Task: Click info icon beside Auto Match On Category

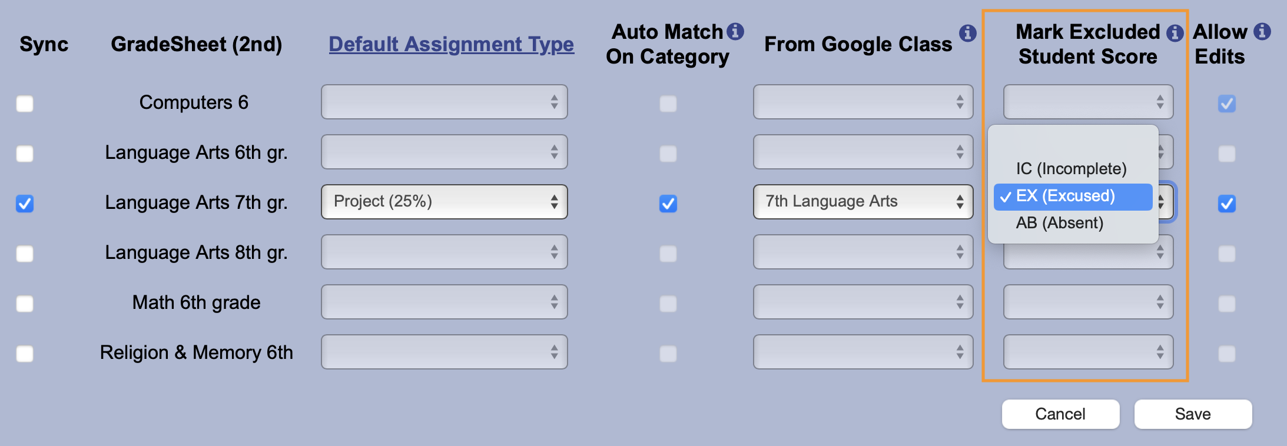Action: pos(735,31)
